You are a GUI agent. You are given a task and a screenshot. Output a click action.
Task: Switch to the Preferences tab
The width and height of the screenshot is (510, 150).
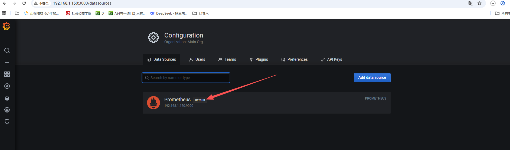[295, 59]
